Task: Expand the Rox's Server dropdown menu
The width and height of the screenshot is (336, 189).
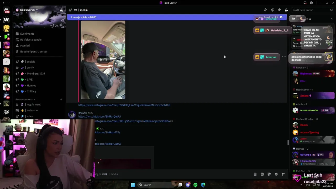Action: [29, 10]
